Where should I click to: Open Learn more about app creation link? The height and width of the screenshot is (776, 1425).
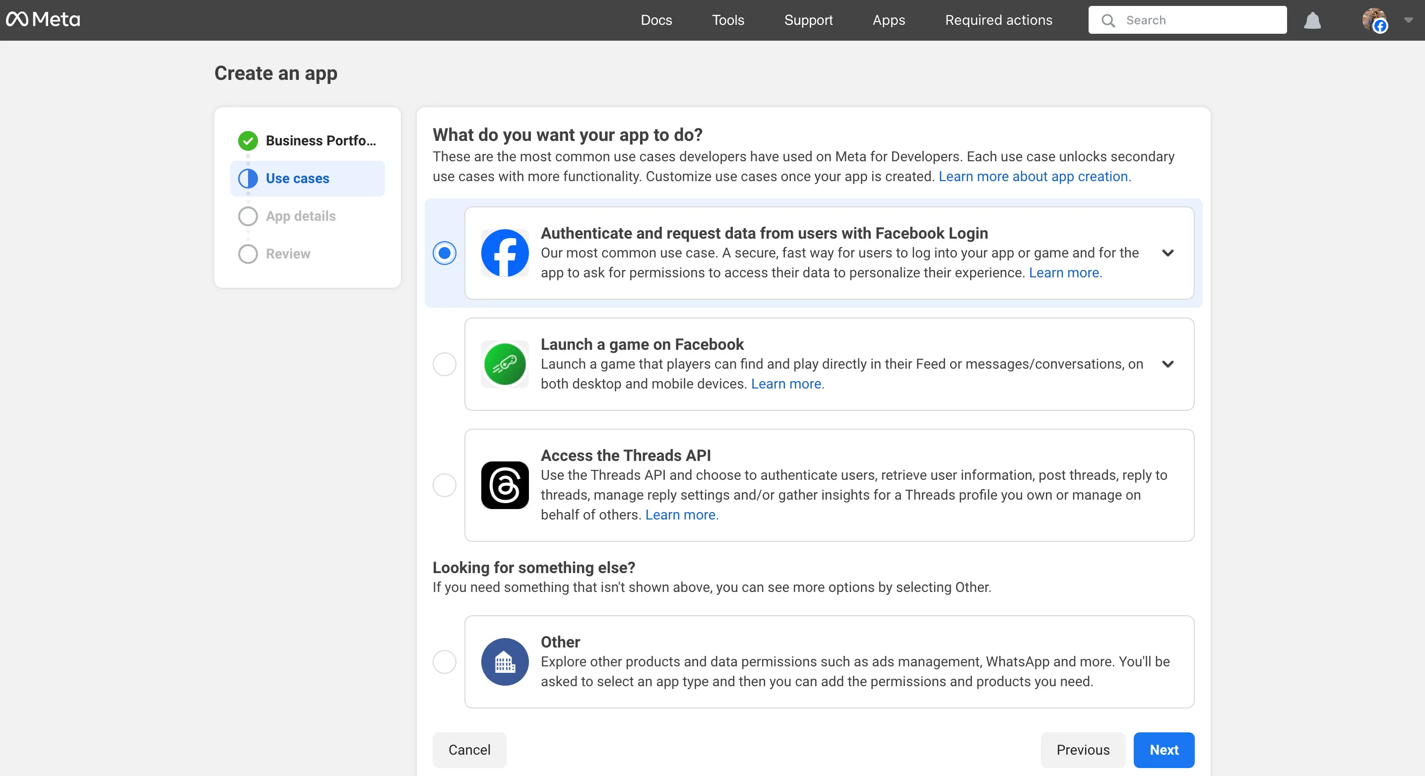[1035, 177]
